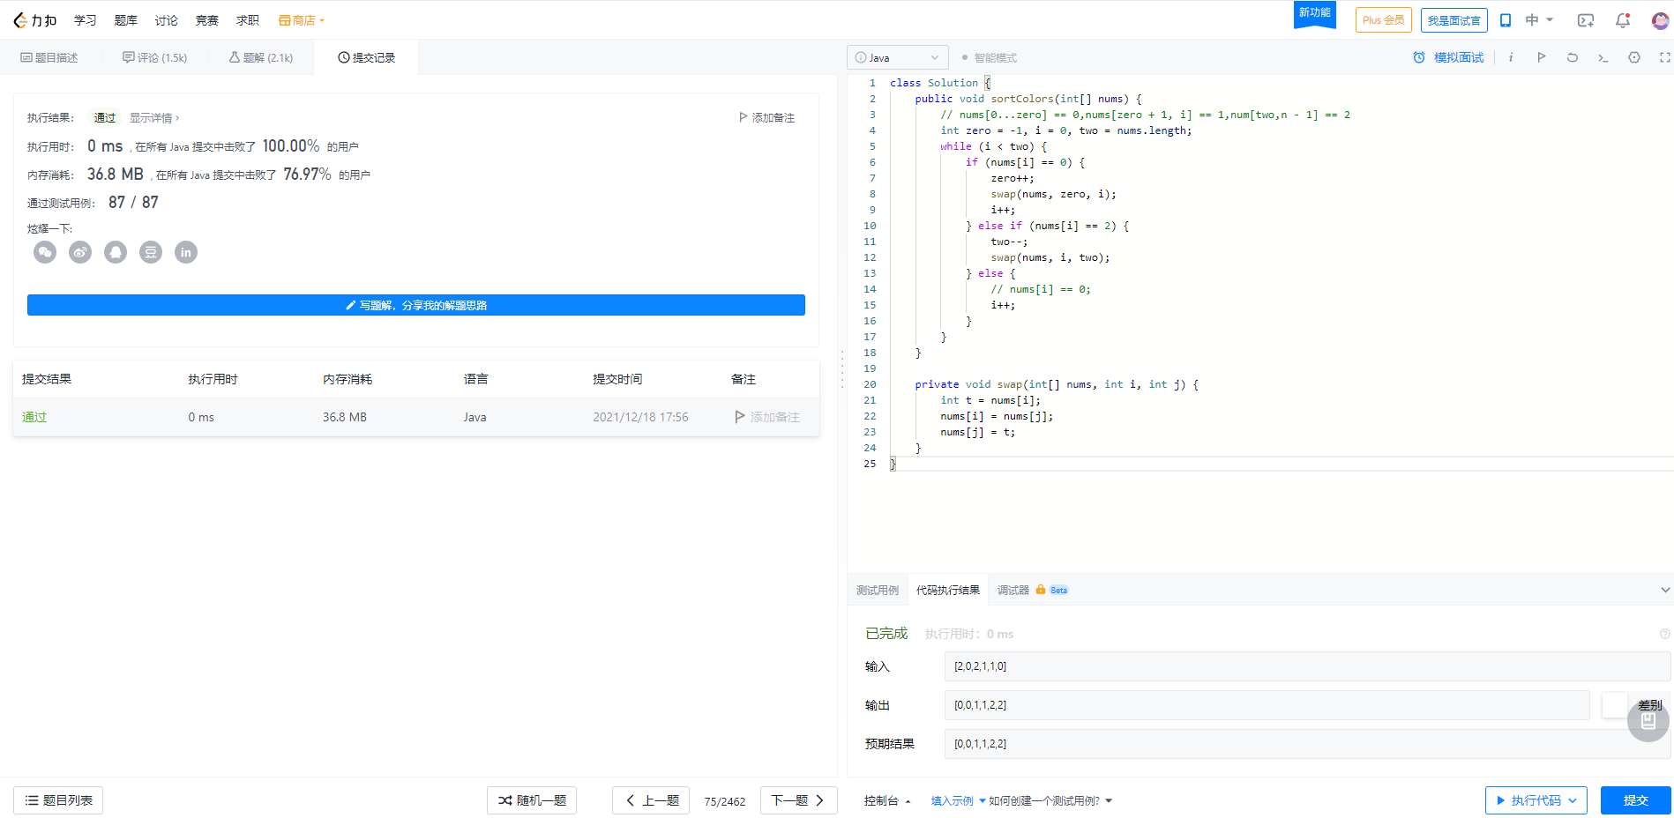Share result via Douban icon

point(151,252)
